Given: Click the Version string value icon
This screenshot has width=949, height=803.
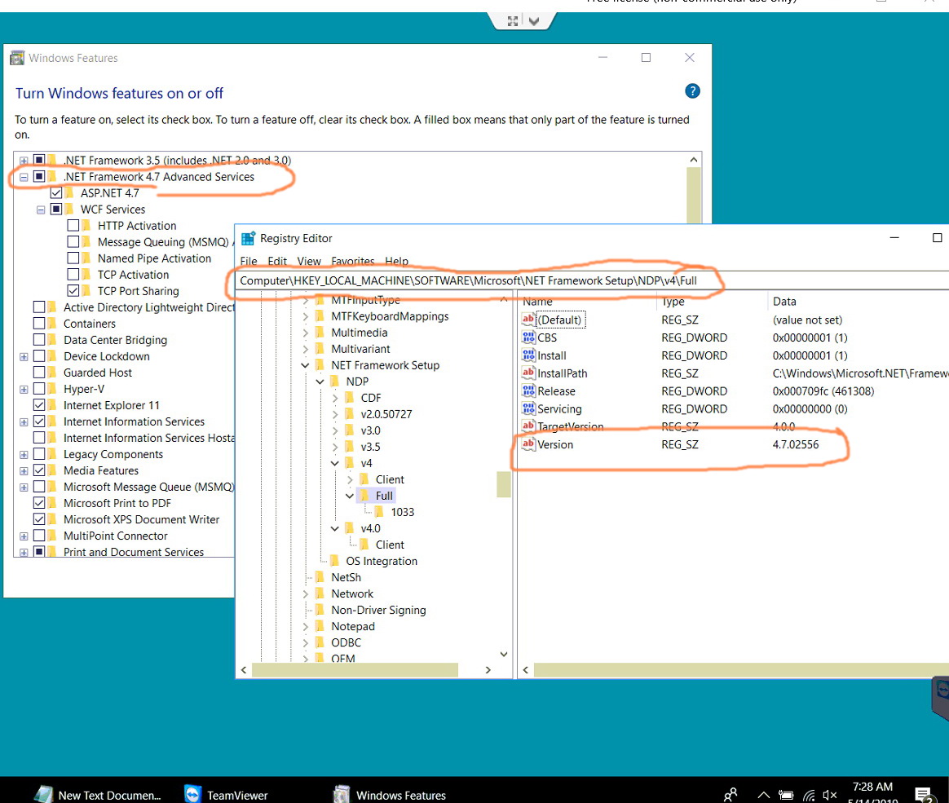Looking at the screenshot, I should click(528, 444).
